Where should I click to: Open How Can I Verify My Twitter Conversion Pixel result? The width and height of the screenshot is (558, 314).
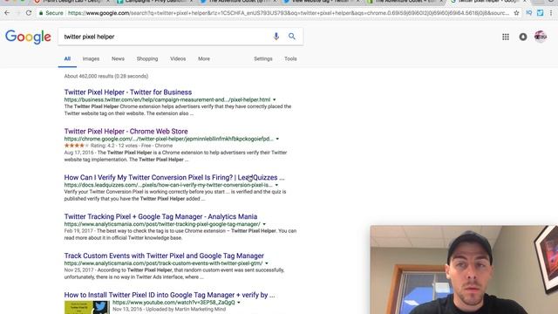click(174, 177)
